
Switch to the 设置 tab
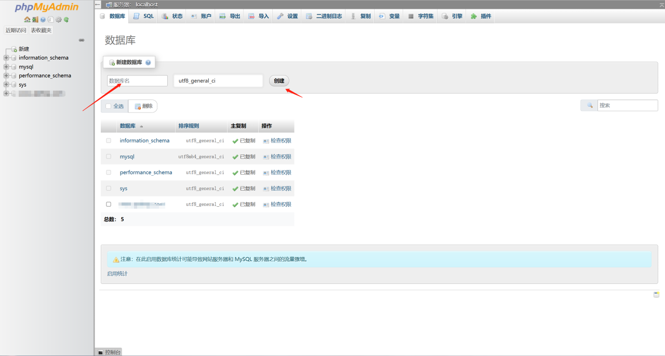pyautogui.click(x=287, y=16)
